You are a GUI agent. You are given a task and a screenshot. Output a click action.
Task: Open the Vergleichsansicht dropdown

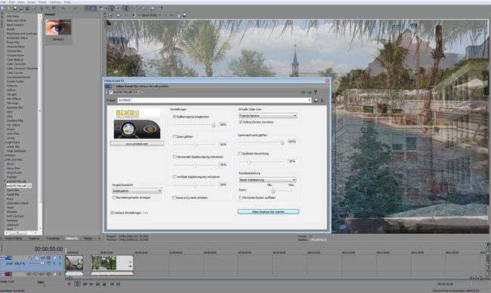(137, 191)
